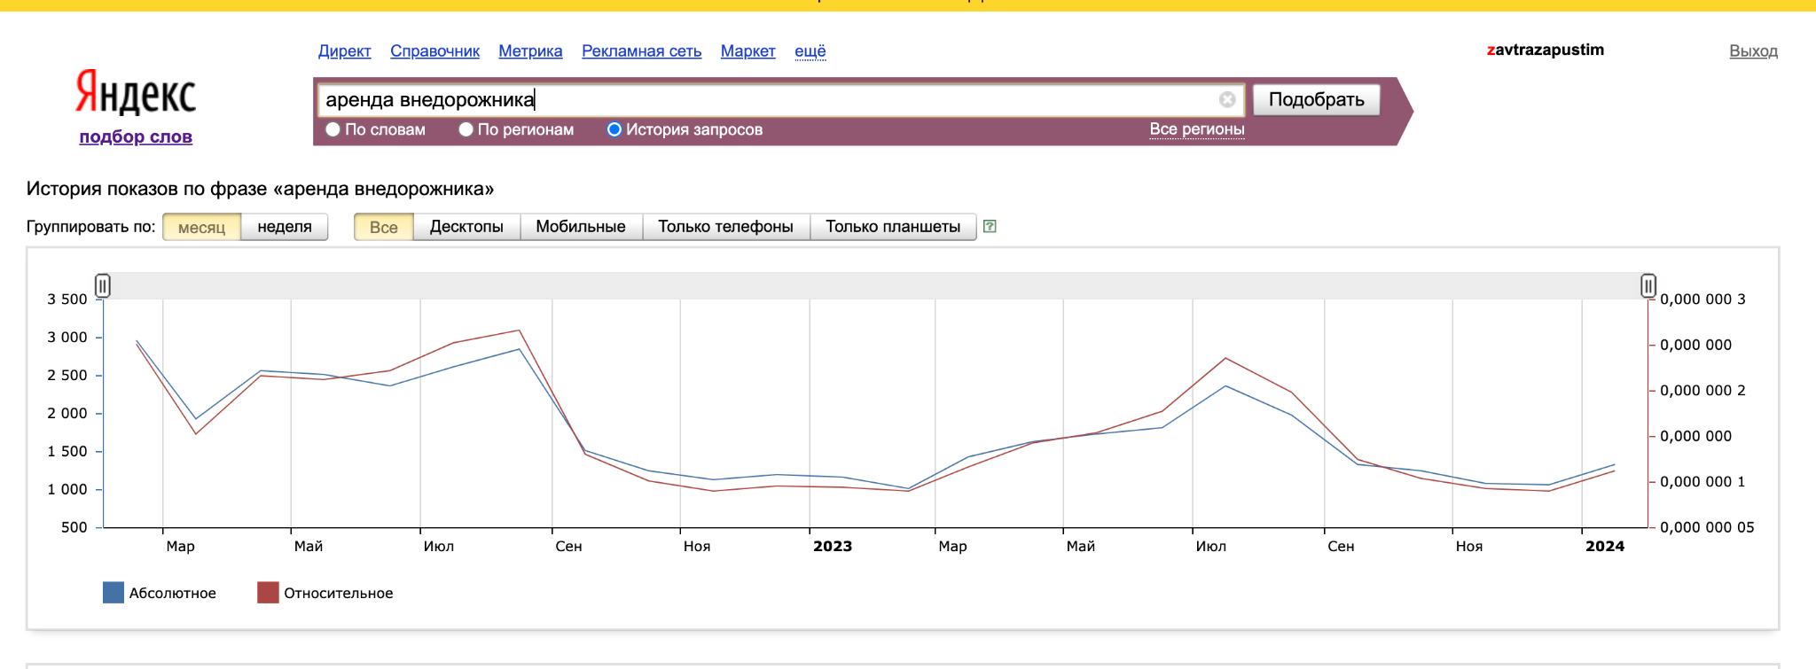The width and height of the screenshot is (1816, 669).
Task: Toggle the blue Абсолютное legend swatch
Action: (x=113, y=593)
